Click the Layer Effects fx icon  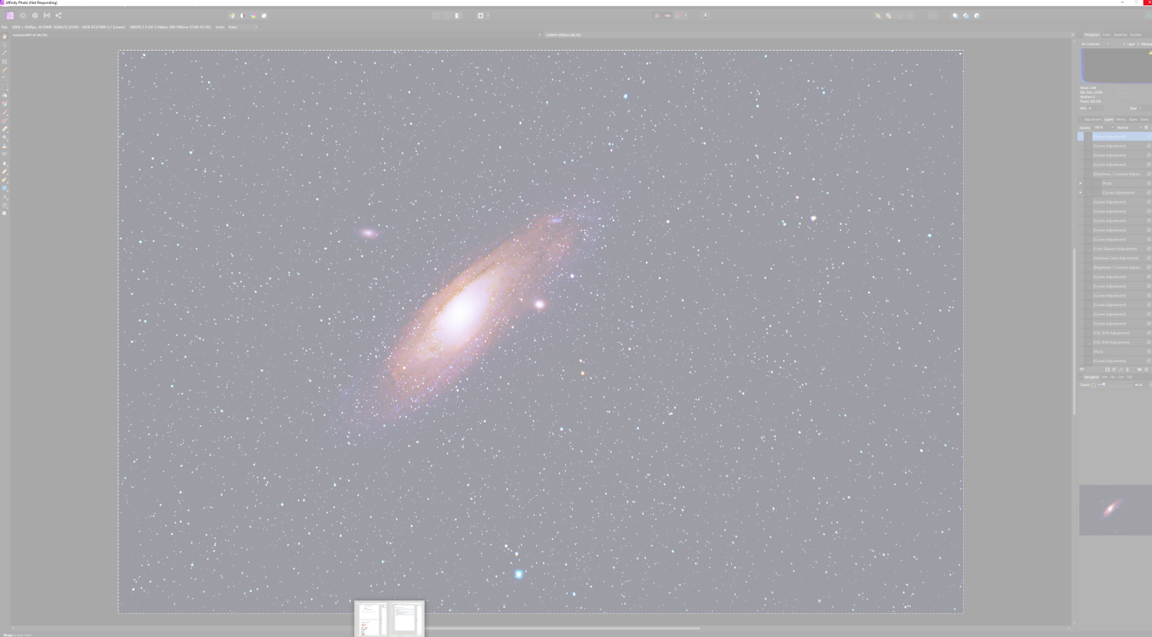[x=1121, y=370]
